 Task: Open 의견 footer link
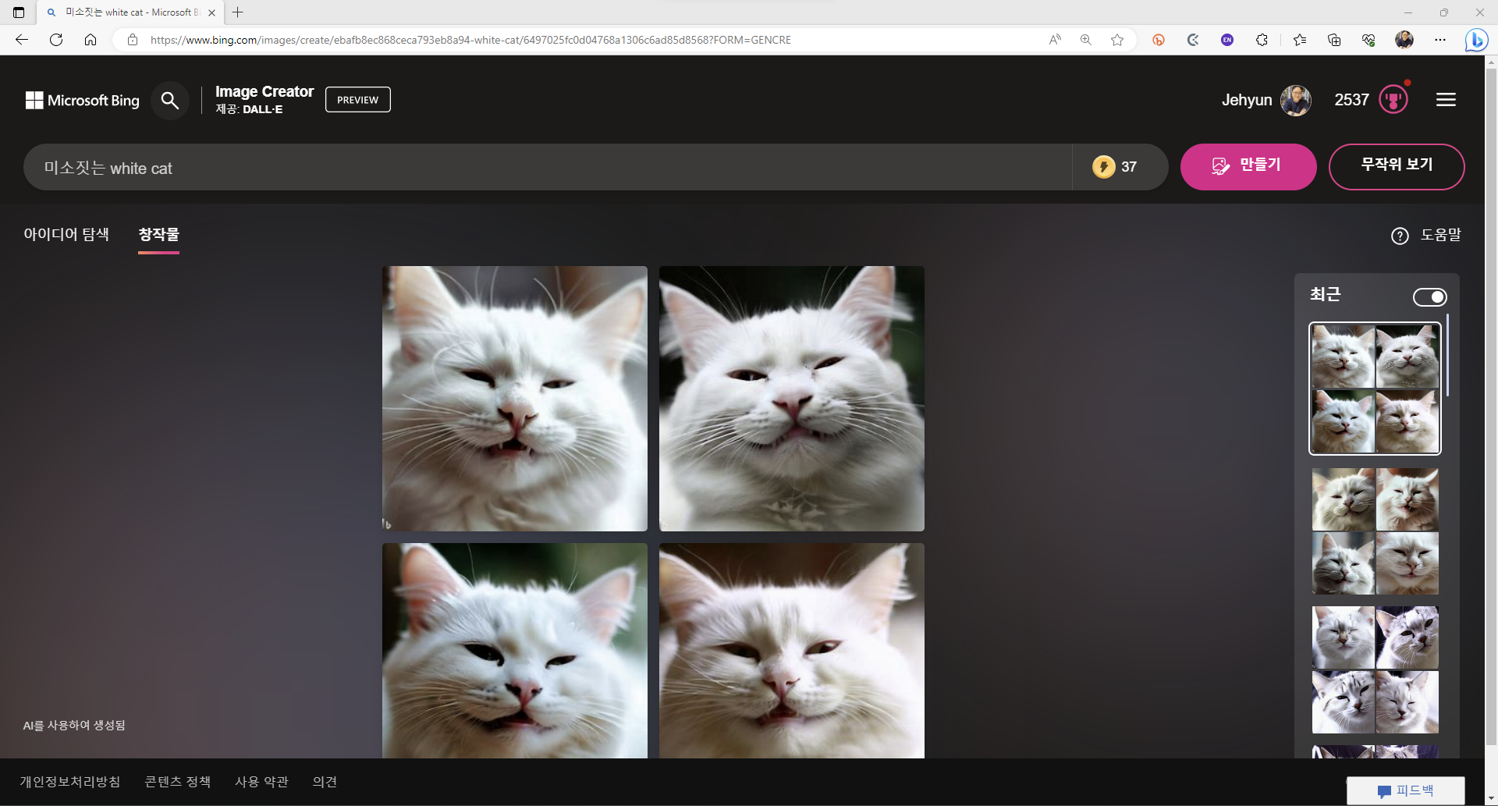(325, 782)
